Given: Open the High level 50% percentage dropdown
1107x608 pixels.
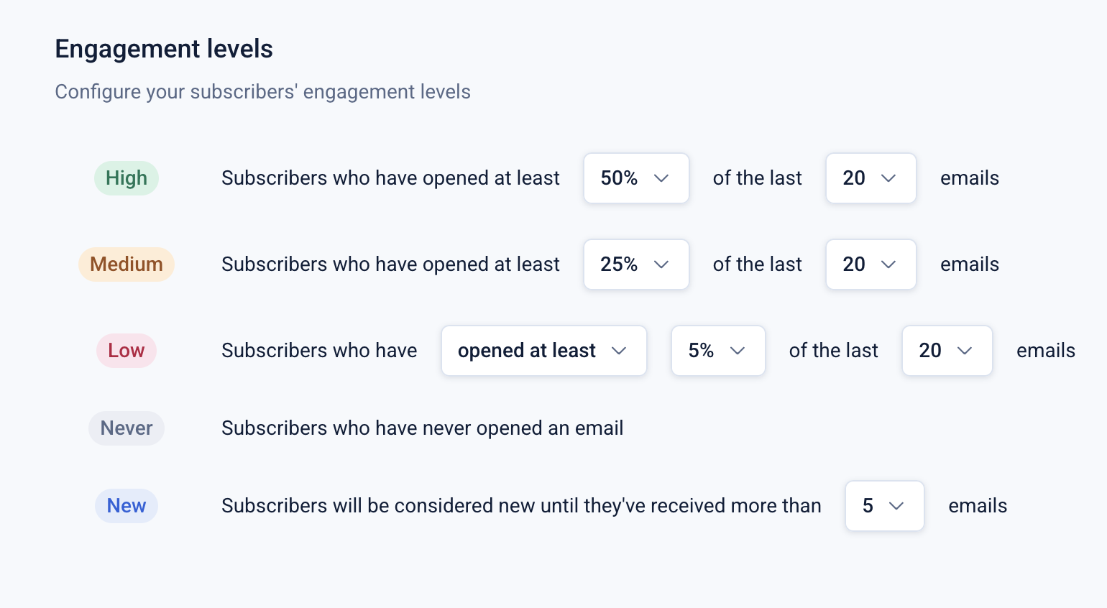Looking at the screenshot, I should (x=635, y=178).
